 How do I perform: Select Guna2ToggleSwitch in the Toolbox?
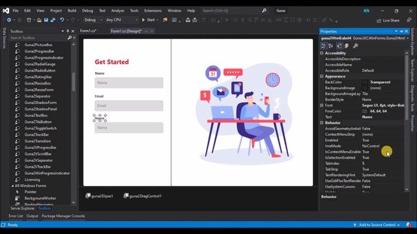(40, 128)
